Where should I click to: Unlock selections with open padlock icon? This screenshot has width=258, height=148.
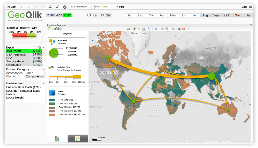(58, 7)
